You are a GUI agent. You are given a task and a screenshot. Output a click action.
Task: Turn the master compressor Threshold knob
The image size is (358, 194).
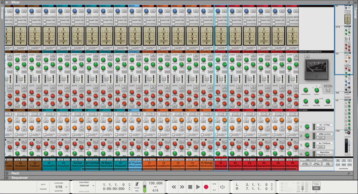click(306, 90)
